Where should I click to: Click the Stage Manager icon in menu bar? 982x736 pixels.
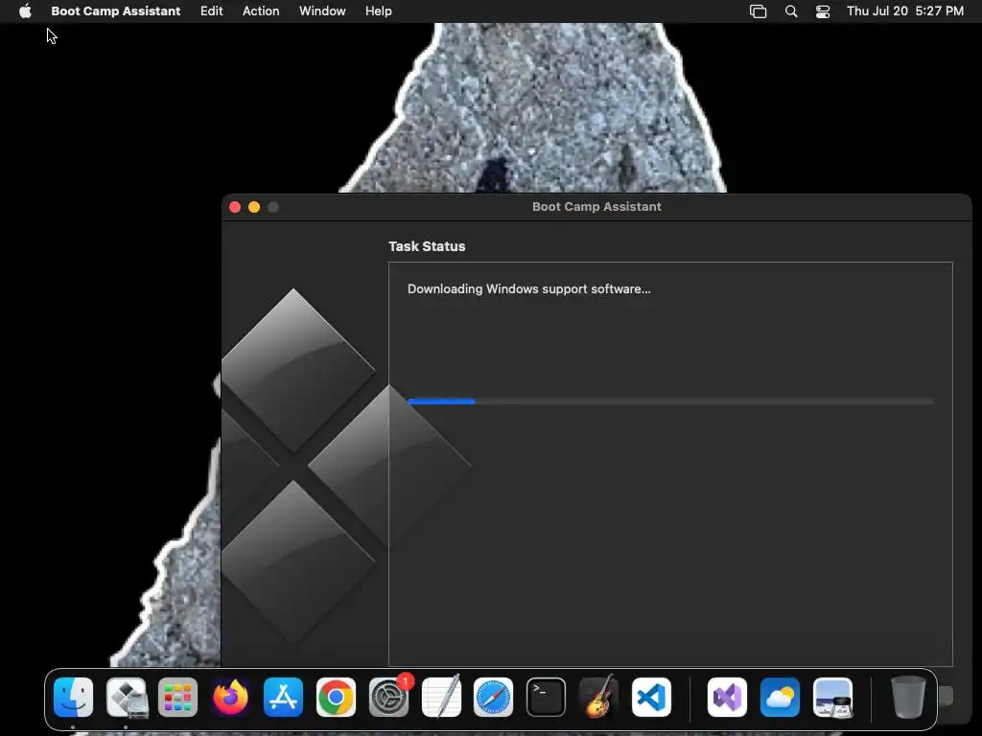click(759, 11)
